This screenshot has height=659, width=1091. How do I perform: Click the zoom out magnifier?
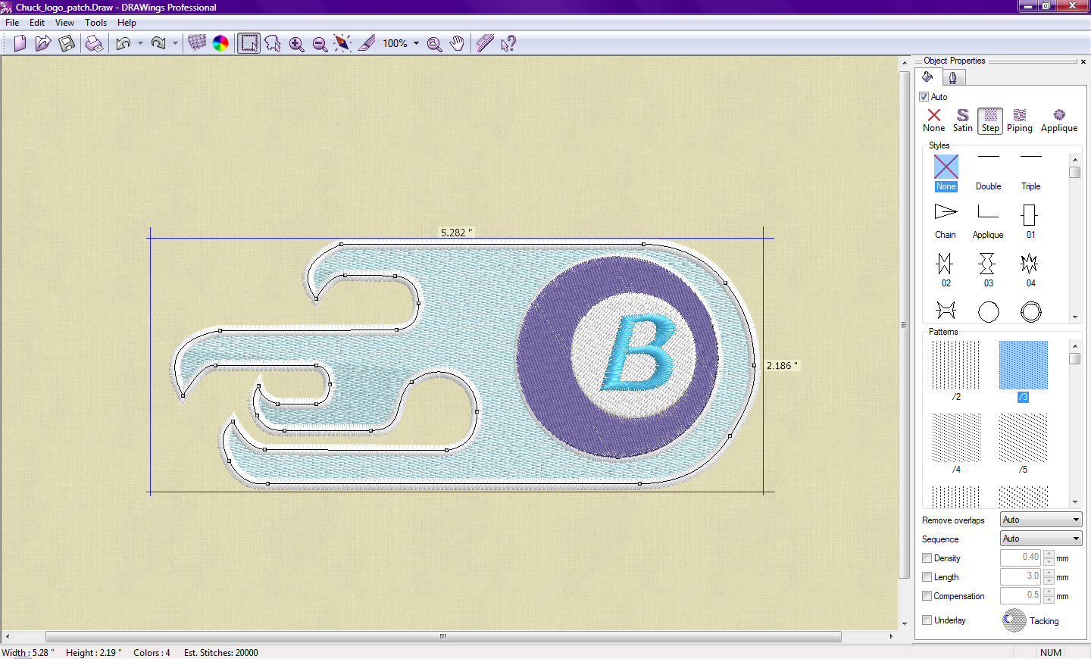tap(320, 44)
